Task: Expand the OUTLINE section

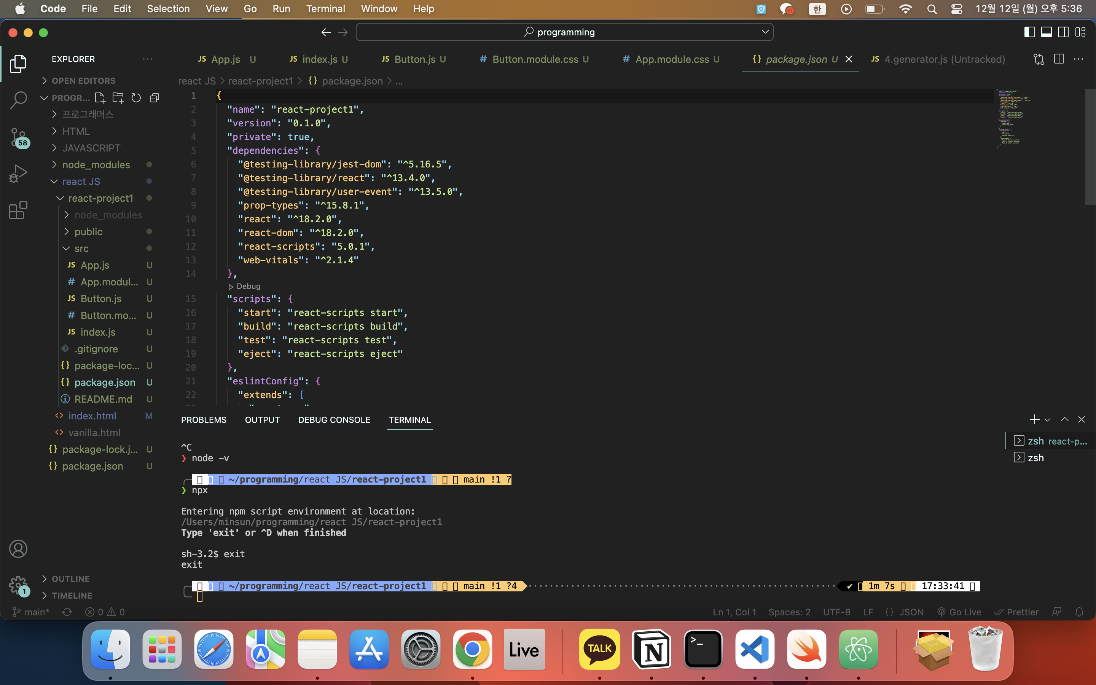Action: (x=71, y=578)
